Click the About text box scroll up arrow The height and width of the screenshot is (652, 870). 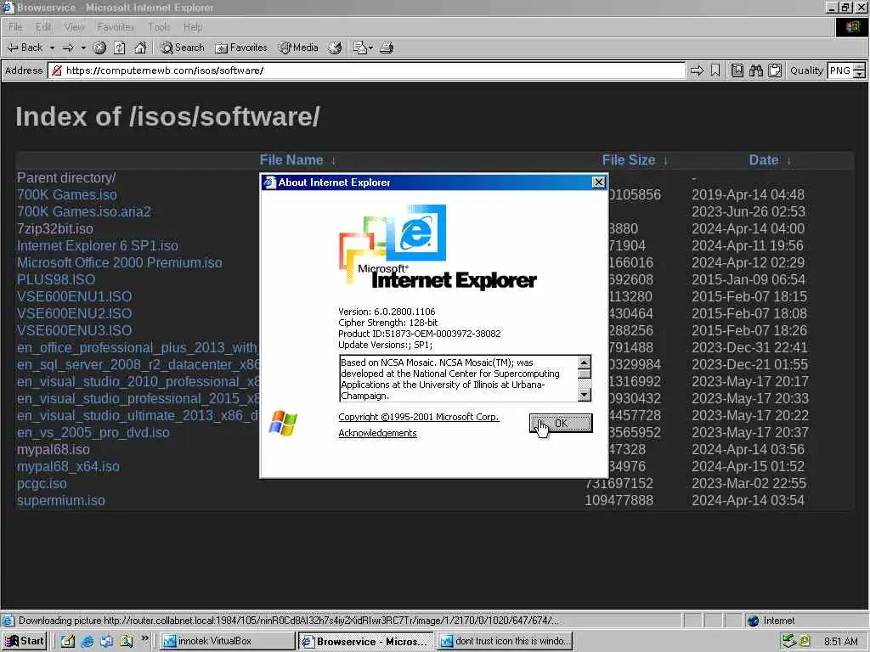[584, 362]
